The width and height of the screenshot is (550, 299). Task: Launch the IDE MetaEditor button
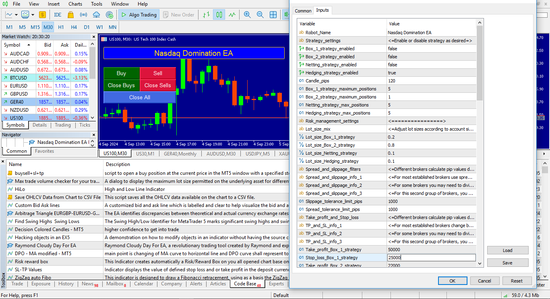pos(58,15)
